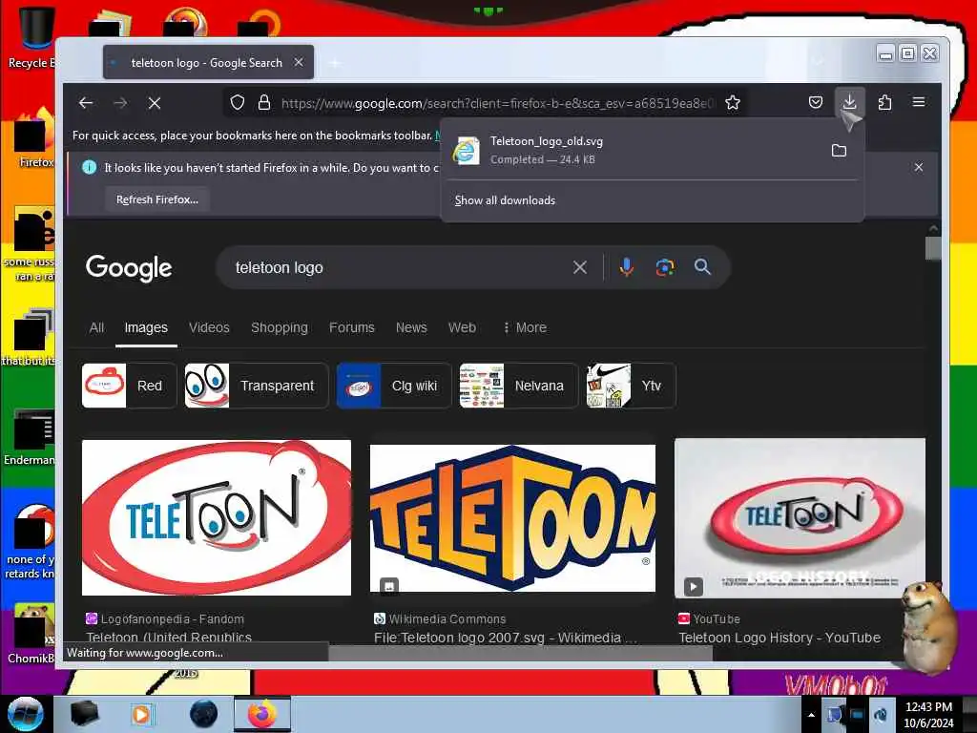
Task: Open the Logofanonpedia - Fandom source link
Action: [x=165, y=618]
